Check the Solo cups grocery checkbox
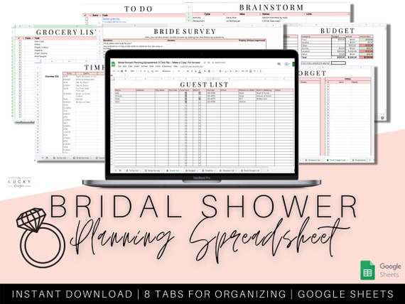405x304 pixels. click(x=20, y=41)
